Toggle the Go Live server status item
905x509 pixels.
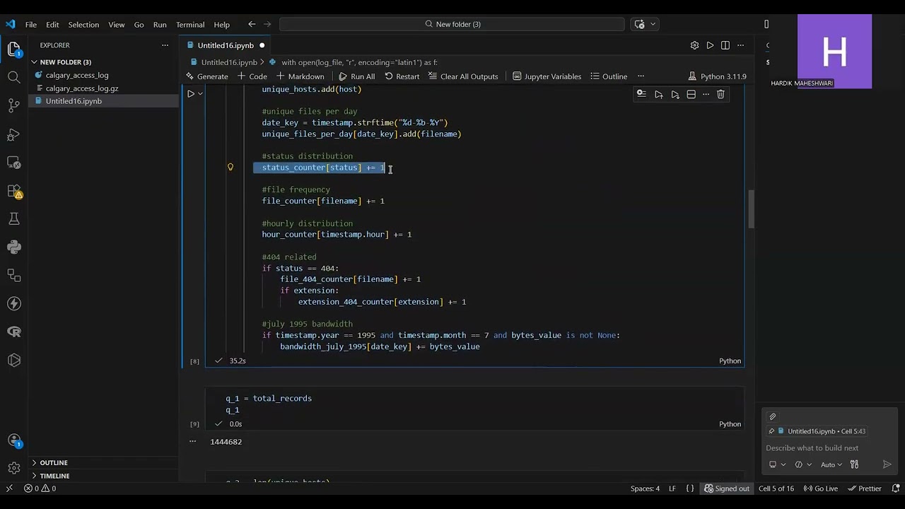[x=820, y=488]
